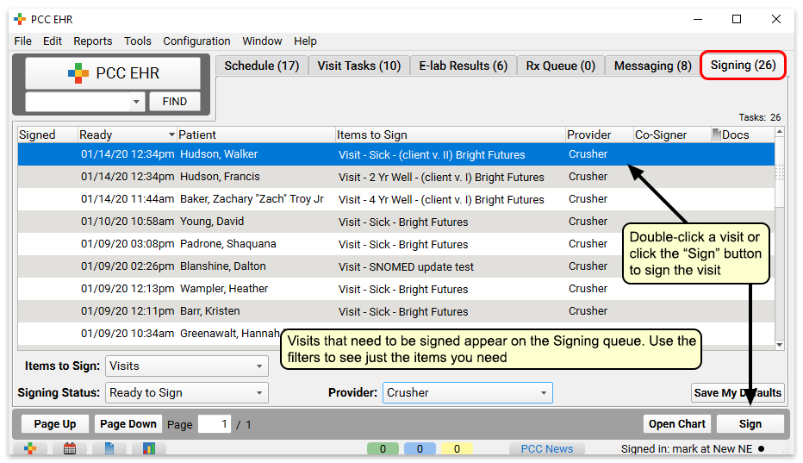Image resolution: width=803 pixels, height=463 pixels.
Task: Open the Signing Status dropdown
Action: click(x=187, y=393)
